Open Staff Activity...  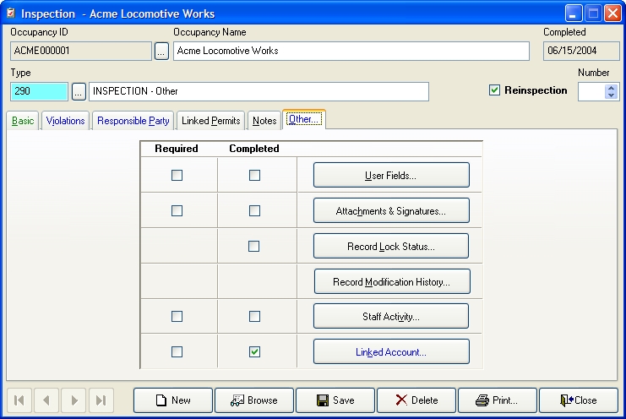coord(391,317)
